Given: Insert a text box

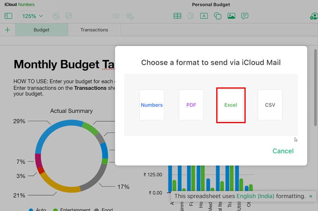Looking at the screenshot, I should tap(204, 16).
